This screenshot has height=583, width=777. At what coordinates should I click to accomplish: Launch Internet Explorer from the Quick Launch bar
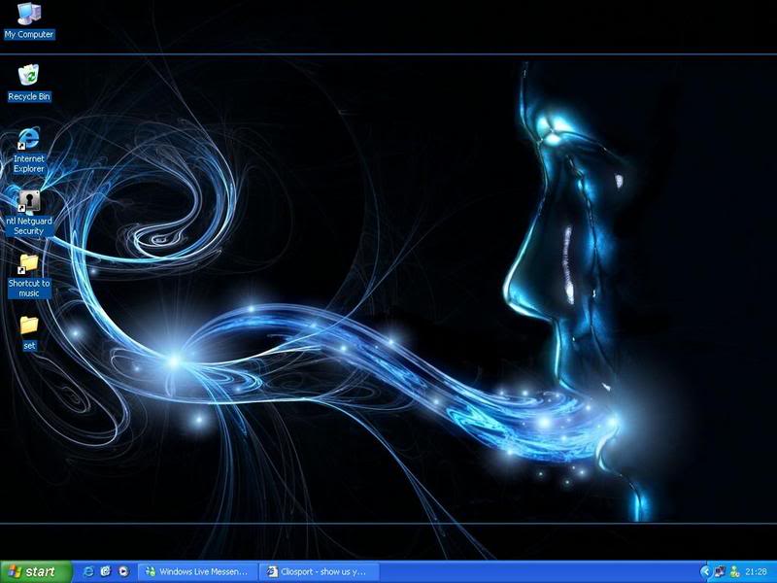[x=88, y=571]
